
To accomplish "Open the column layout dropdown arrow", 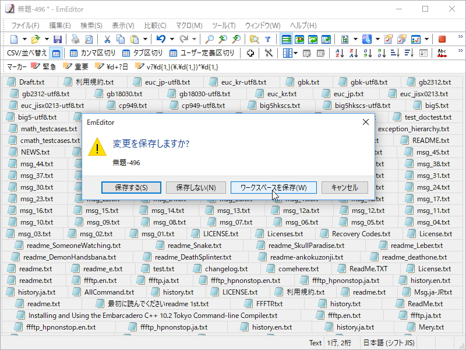I will tap(295, 53).
